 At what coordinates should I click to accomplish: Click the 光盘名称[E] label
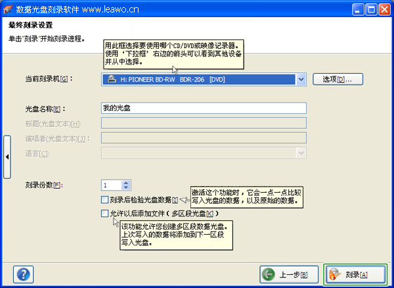45,109
